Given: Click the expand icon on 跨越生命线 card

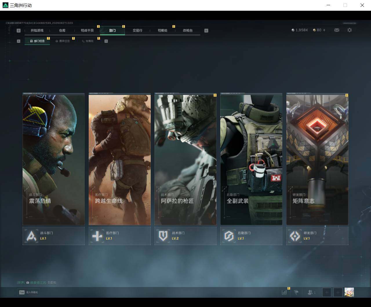Looking at the screenshot, I should 93,189.
